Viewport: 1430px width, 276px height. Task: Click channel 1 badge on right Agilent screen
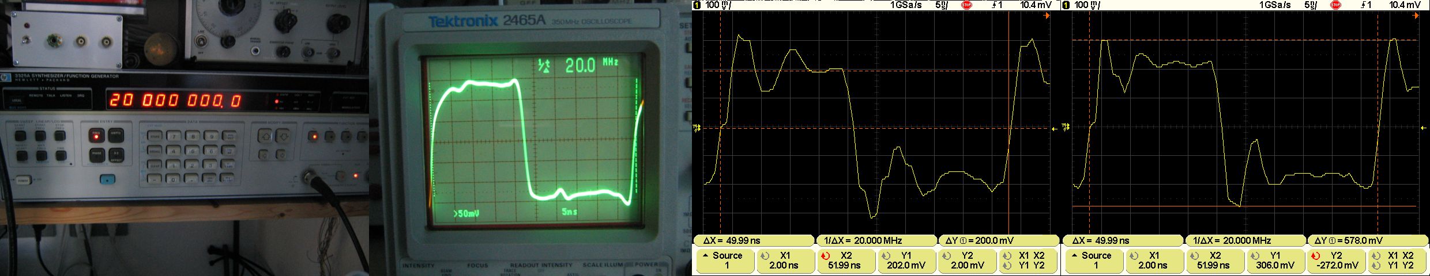(1066, 5)
